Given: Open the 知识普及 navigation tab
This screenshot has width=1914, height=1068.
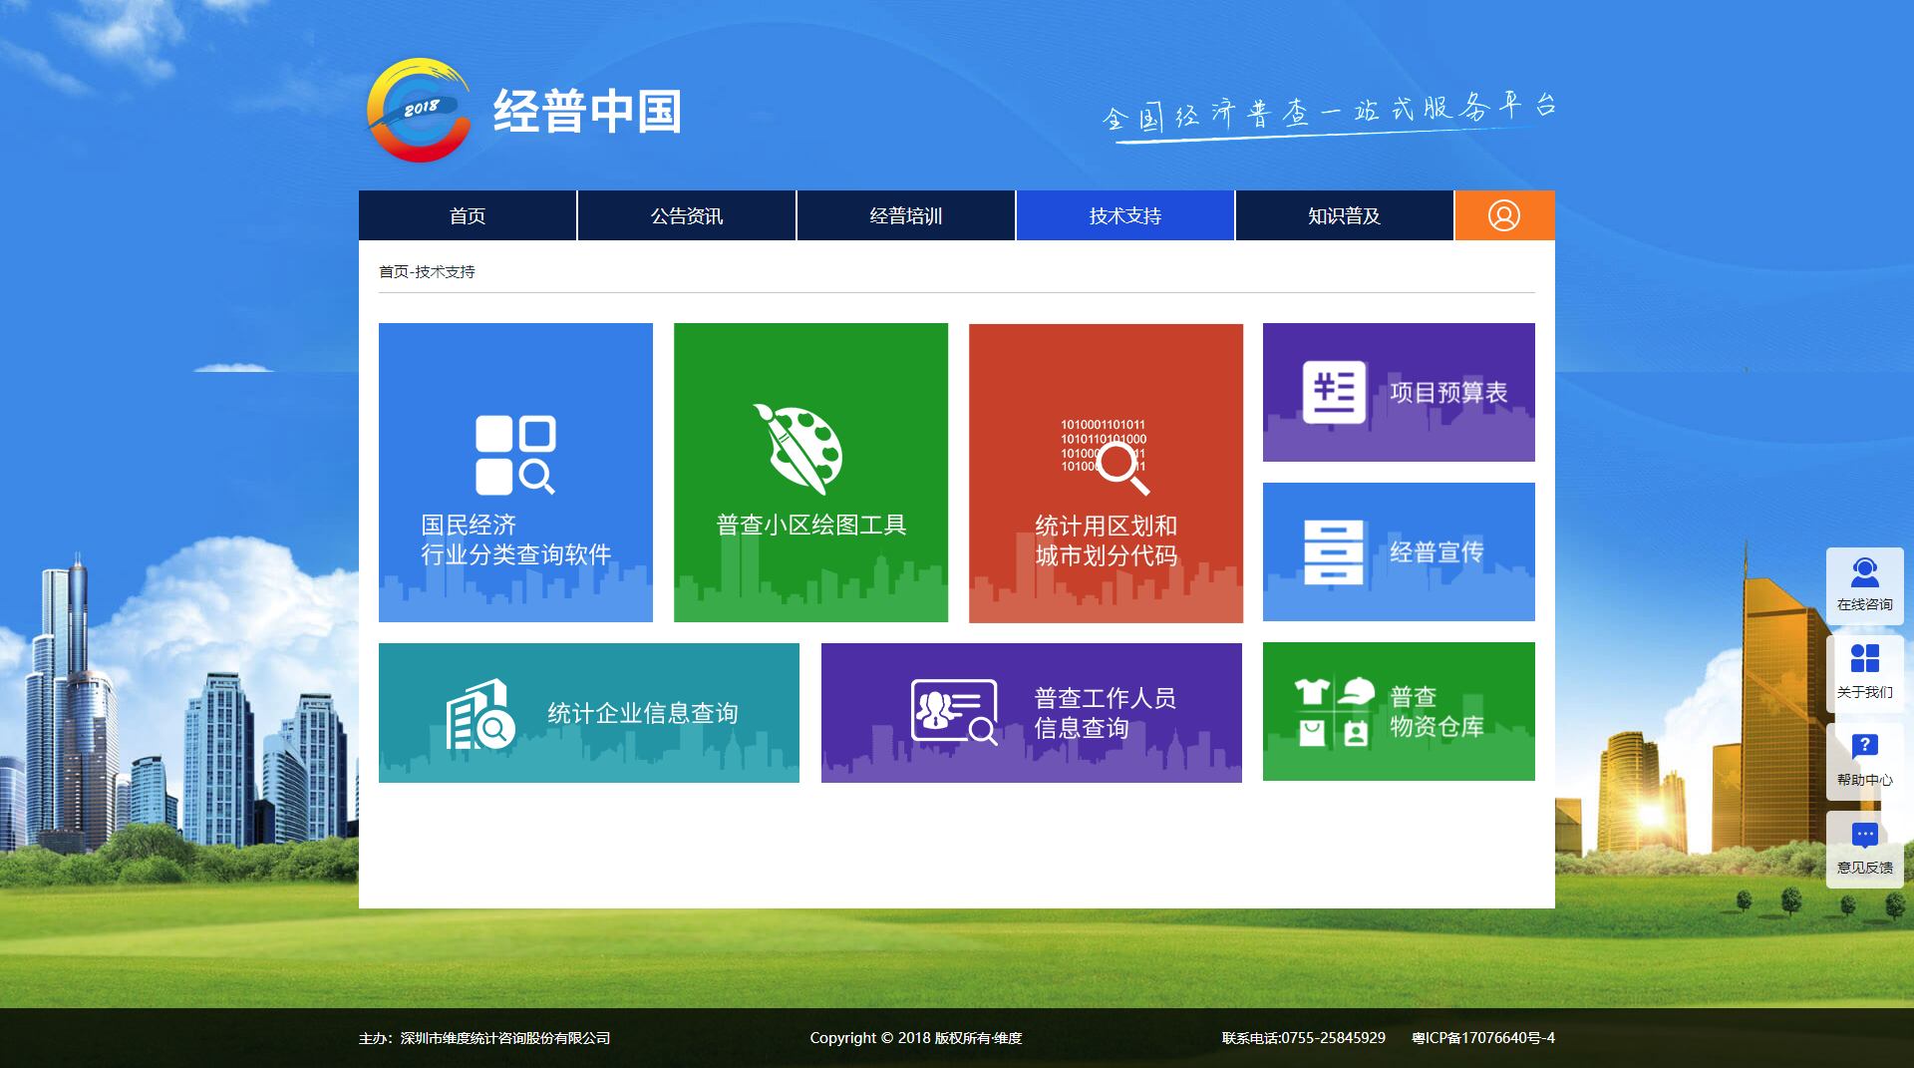Looking at the screenshot, I should pyautogui.click(x=1345, y=215).
